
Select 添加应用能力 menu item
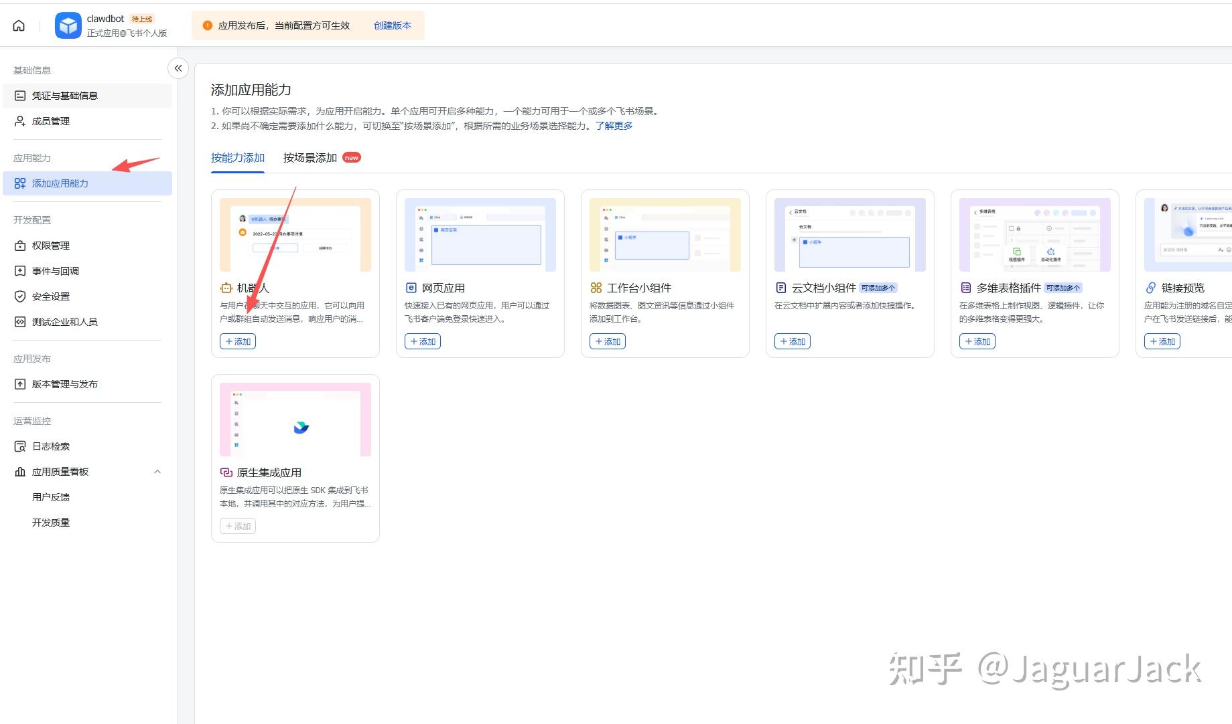(x=87, y=183)
